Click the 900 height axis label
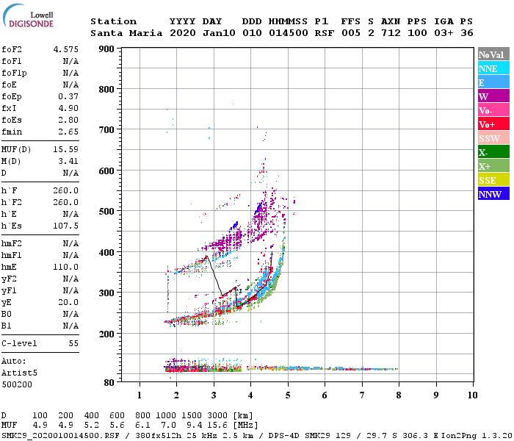Image resolution: width=514 pixels, height=441 pixels. tap(106, 49)
